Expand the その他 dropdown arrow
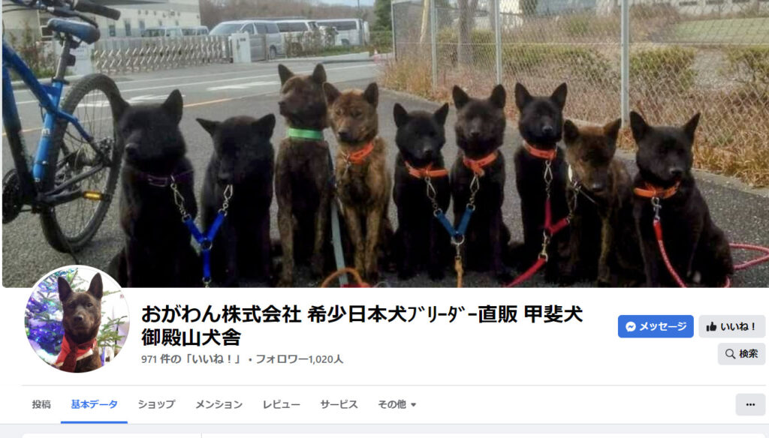This screenshot has width=769, height=438. pyautogui.click(x=414, y=405)
